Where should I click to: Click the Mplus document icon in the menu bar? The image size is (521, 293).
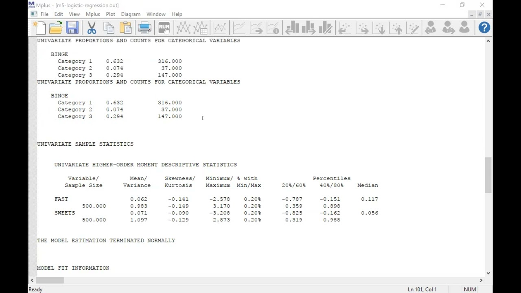[34, 14]
